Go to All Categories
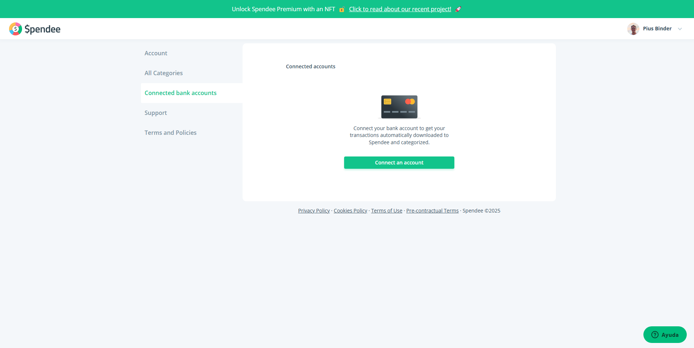Image resolution: width=694 pixels, height=348 pixels. coord(163,73)
